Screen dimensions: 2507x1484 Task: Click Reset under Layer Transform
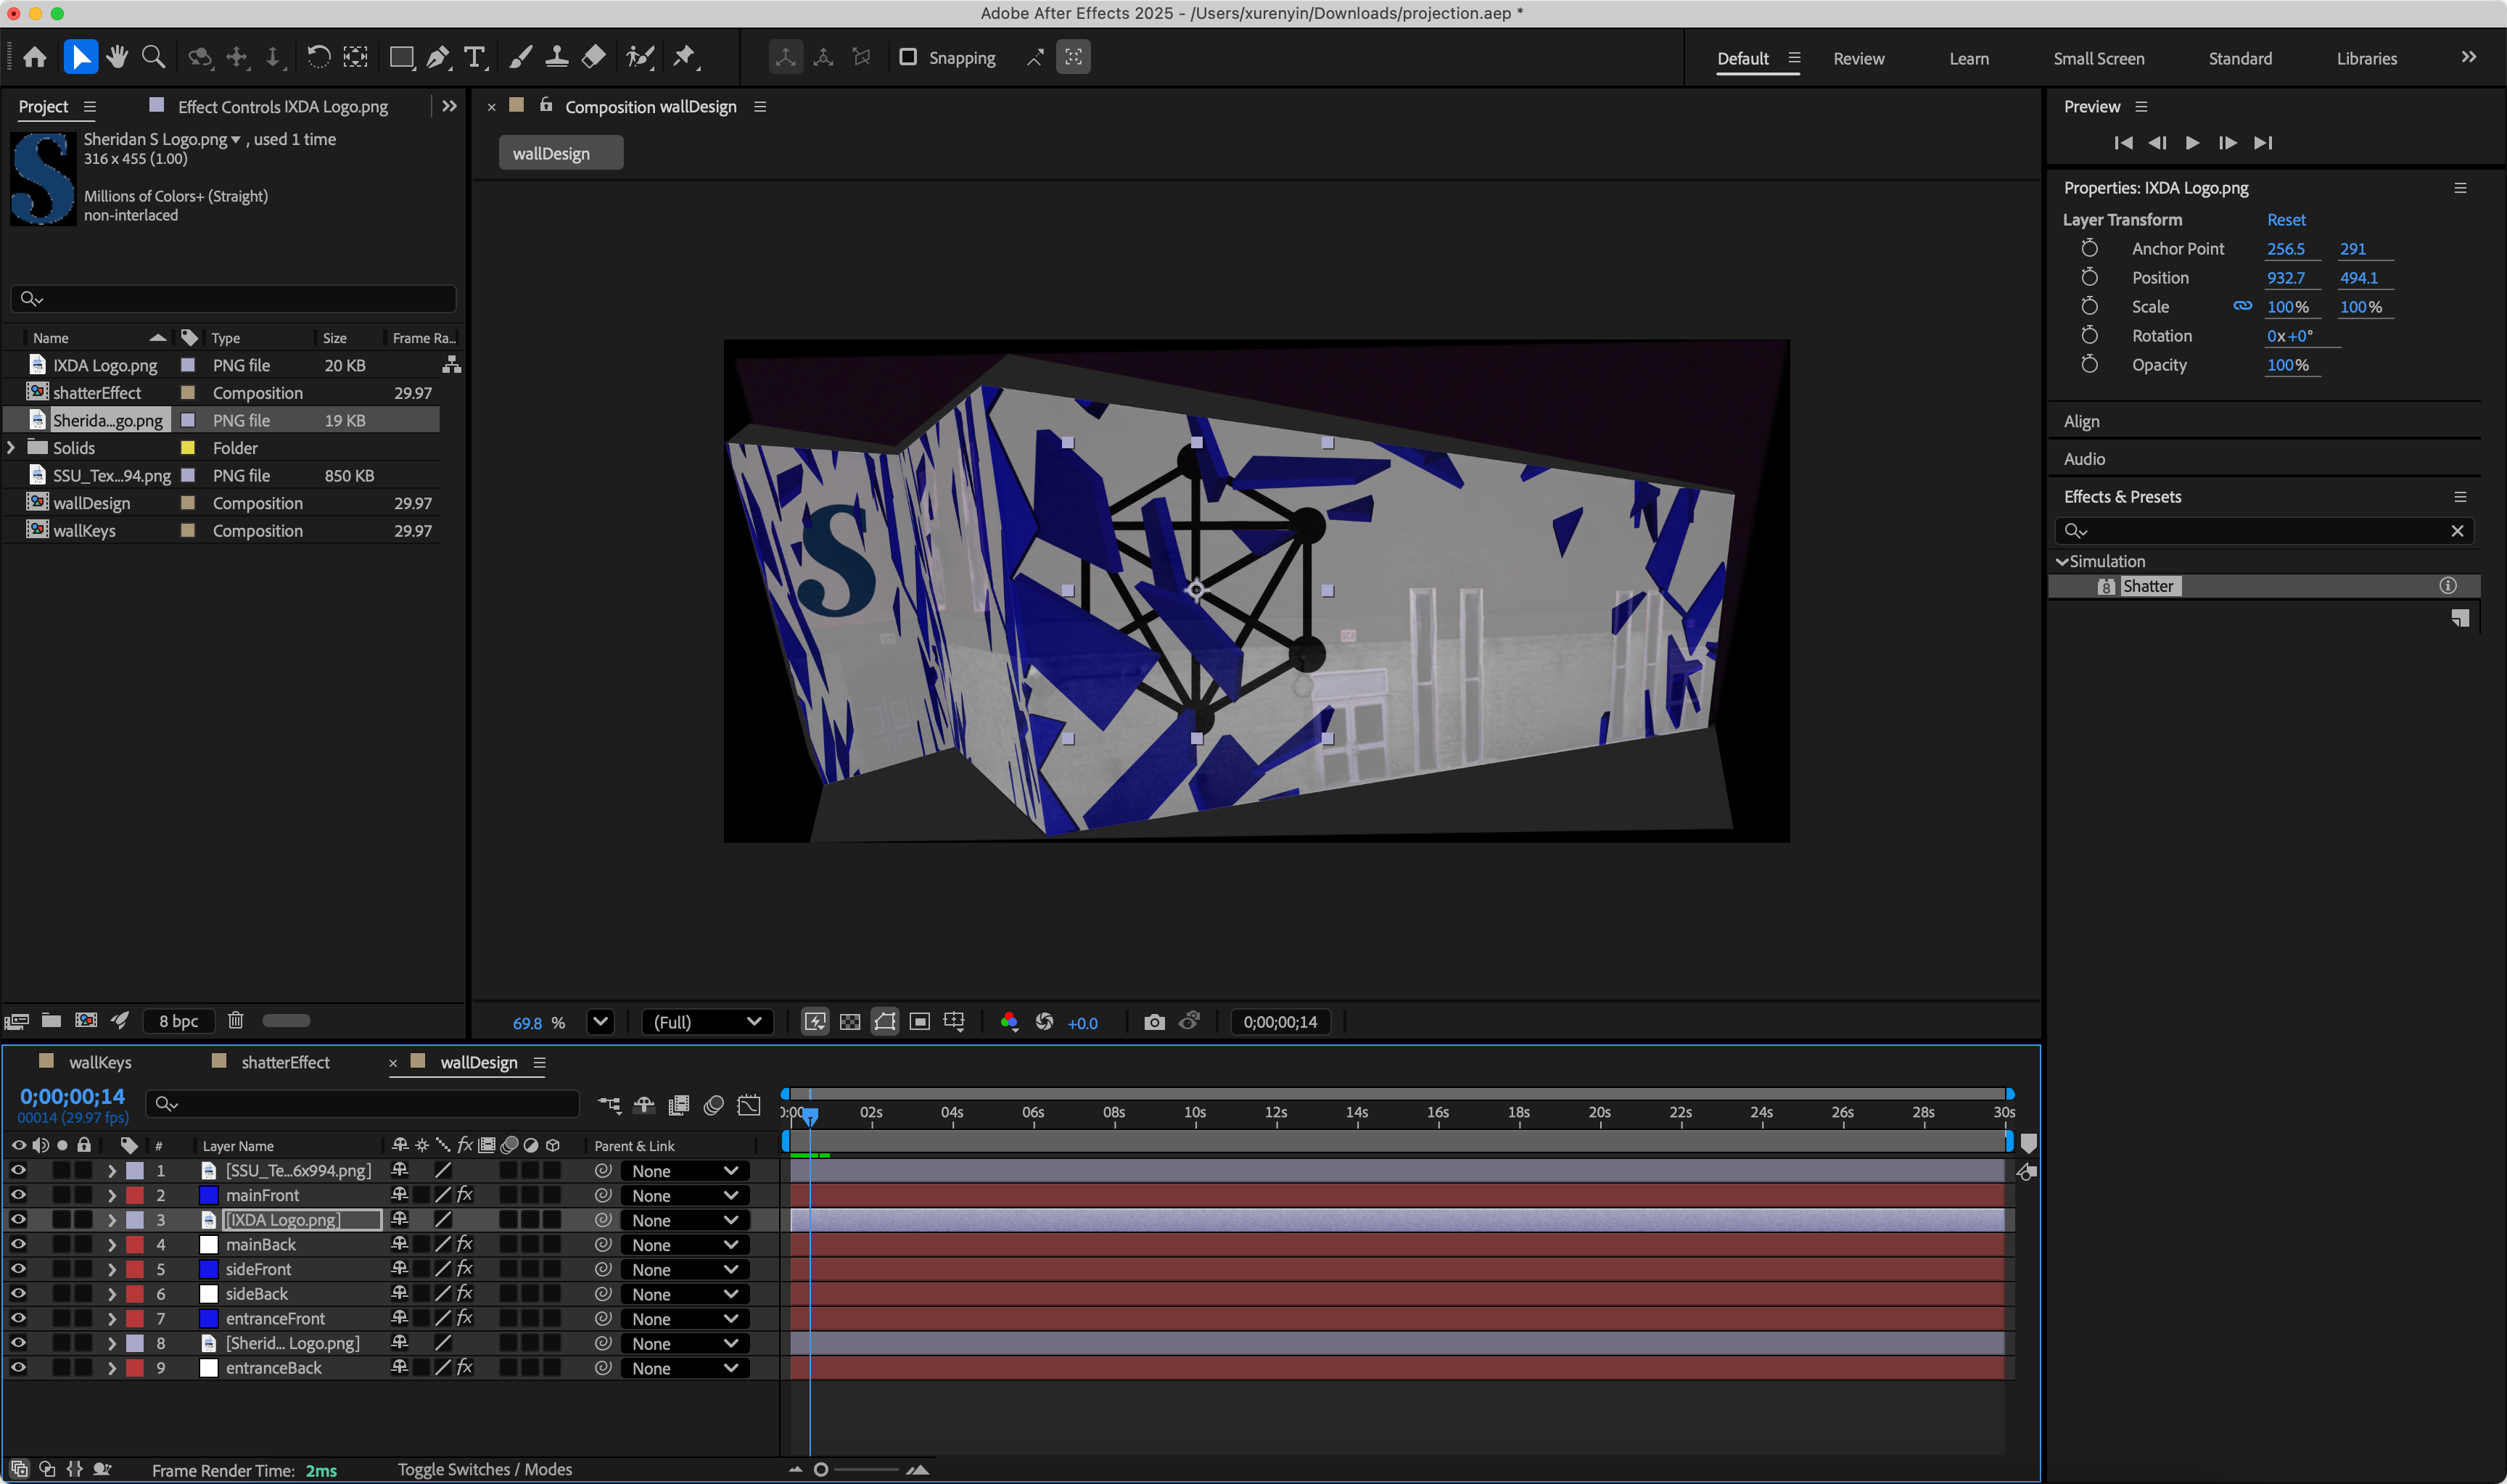pyautogui.click(x=2287, y=219)
